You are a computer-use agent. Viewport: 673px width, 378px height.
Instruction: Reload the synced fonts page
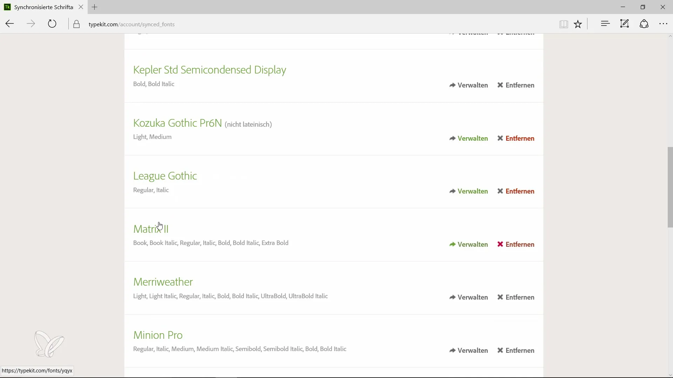pos(52,24)
